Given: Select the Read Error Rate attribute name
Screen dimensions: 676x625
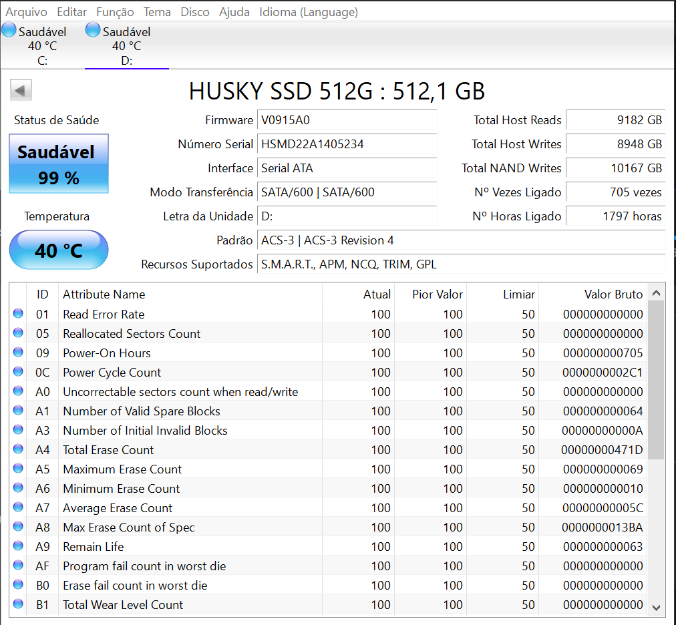Looking at the screenshot, I should [104, 315].
